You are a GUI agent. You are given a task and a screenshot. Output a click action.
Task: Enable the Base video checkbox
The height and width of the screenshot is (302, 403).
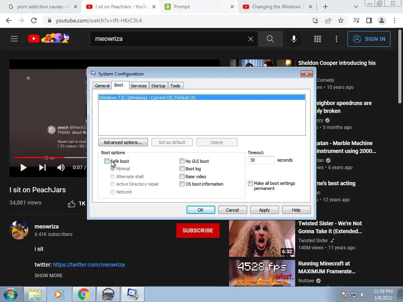coord(182,177)
